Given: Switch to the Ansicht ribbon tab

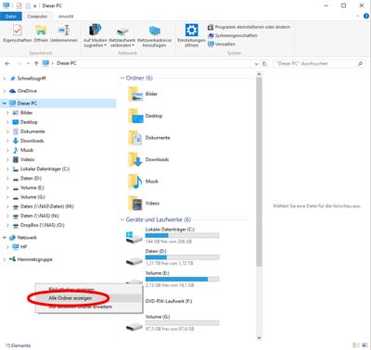Looking at the screenshot, I should (66, 17).
